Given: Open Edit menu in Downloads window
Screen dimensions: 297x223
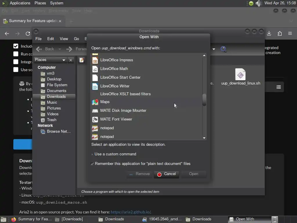Looking at the screenshot, I should click(50, 39).
